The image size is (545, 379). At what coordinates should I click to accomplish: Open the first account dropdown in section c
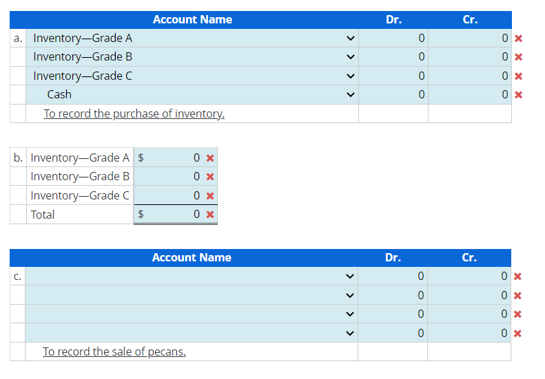tap(192, 277)
